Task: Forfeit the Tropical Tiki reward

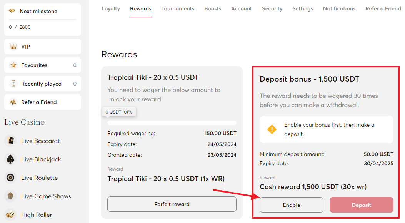Action: point(172,204)
